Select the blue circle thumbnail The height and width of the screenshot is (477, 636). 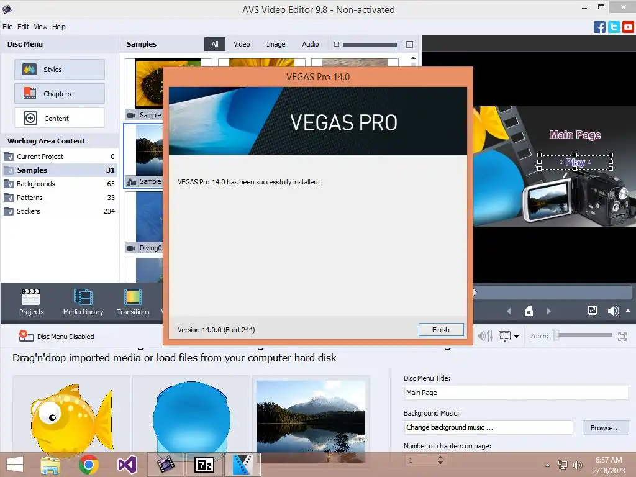[x=191, y=418]
